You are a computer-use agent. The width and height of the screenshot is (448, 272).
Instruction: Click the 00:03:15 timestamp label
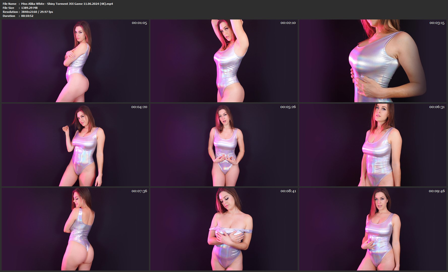tap(437, 23)
